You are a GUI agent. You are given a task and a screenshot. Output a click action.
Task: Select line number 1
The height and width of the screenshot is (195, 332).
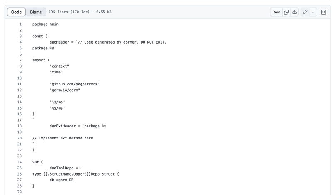(20, 24)
